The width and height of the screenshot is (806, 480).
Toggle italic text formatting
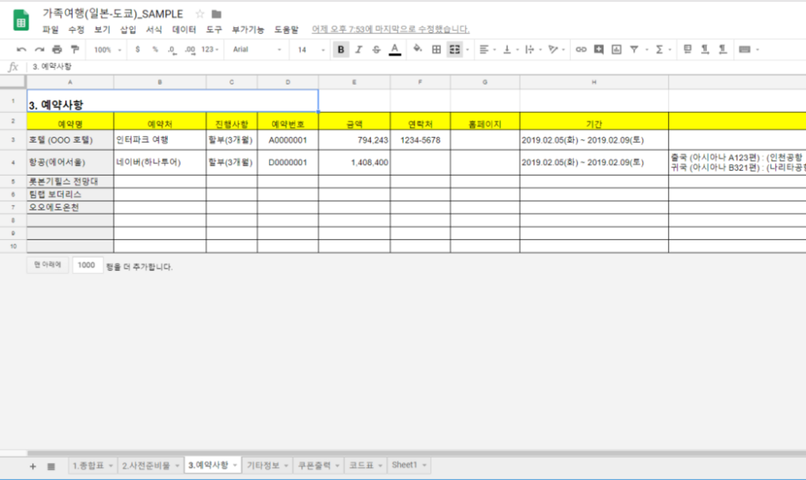tap(359, 49)
